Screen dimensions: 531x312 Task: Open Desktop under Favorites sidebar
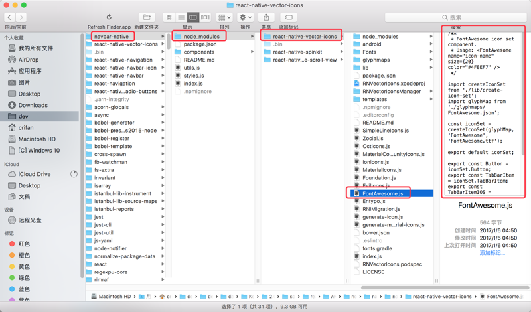tap(29, 94)
